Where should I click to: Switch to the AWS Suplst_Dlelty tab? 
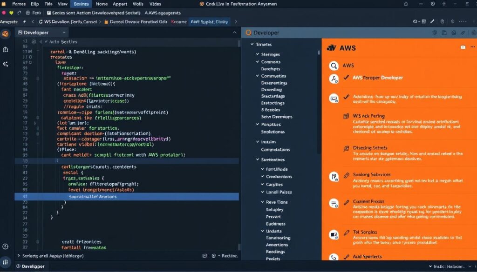(209, 21)
